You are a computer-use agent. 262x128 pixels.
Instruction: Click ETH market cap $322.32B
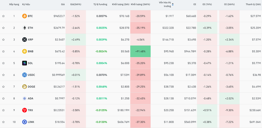click(x=168, y=28)
